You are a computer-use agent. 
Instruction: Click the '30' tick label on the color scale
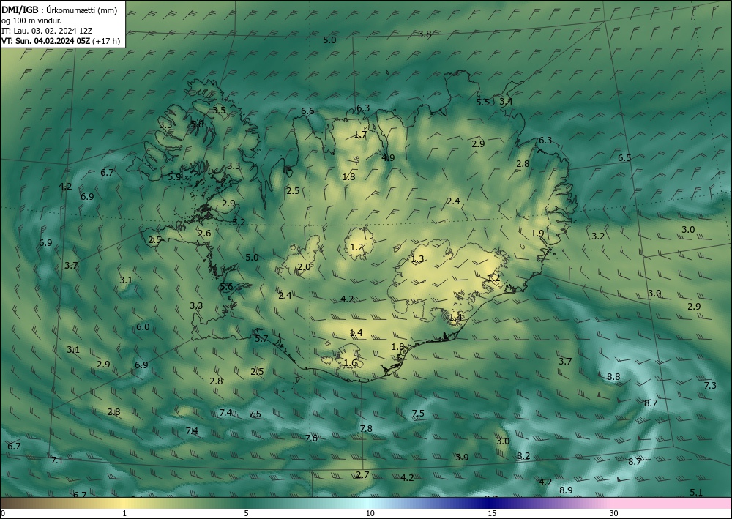614,514
